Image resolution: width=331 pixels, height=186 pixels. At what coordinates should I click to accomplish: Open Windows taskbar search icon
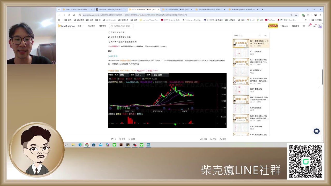click(x=66, y=145)
